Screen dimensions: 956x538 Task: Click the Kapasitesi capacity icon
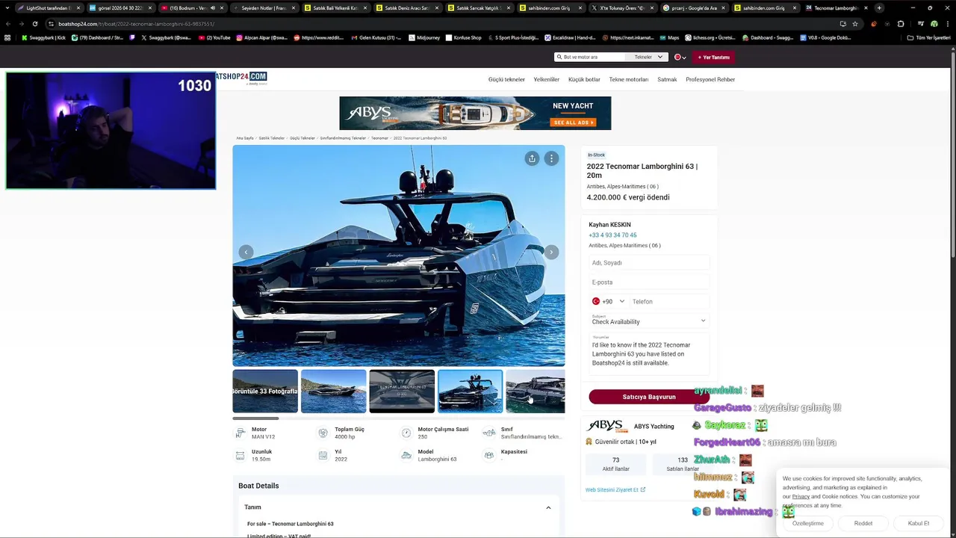[488, 455]
